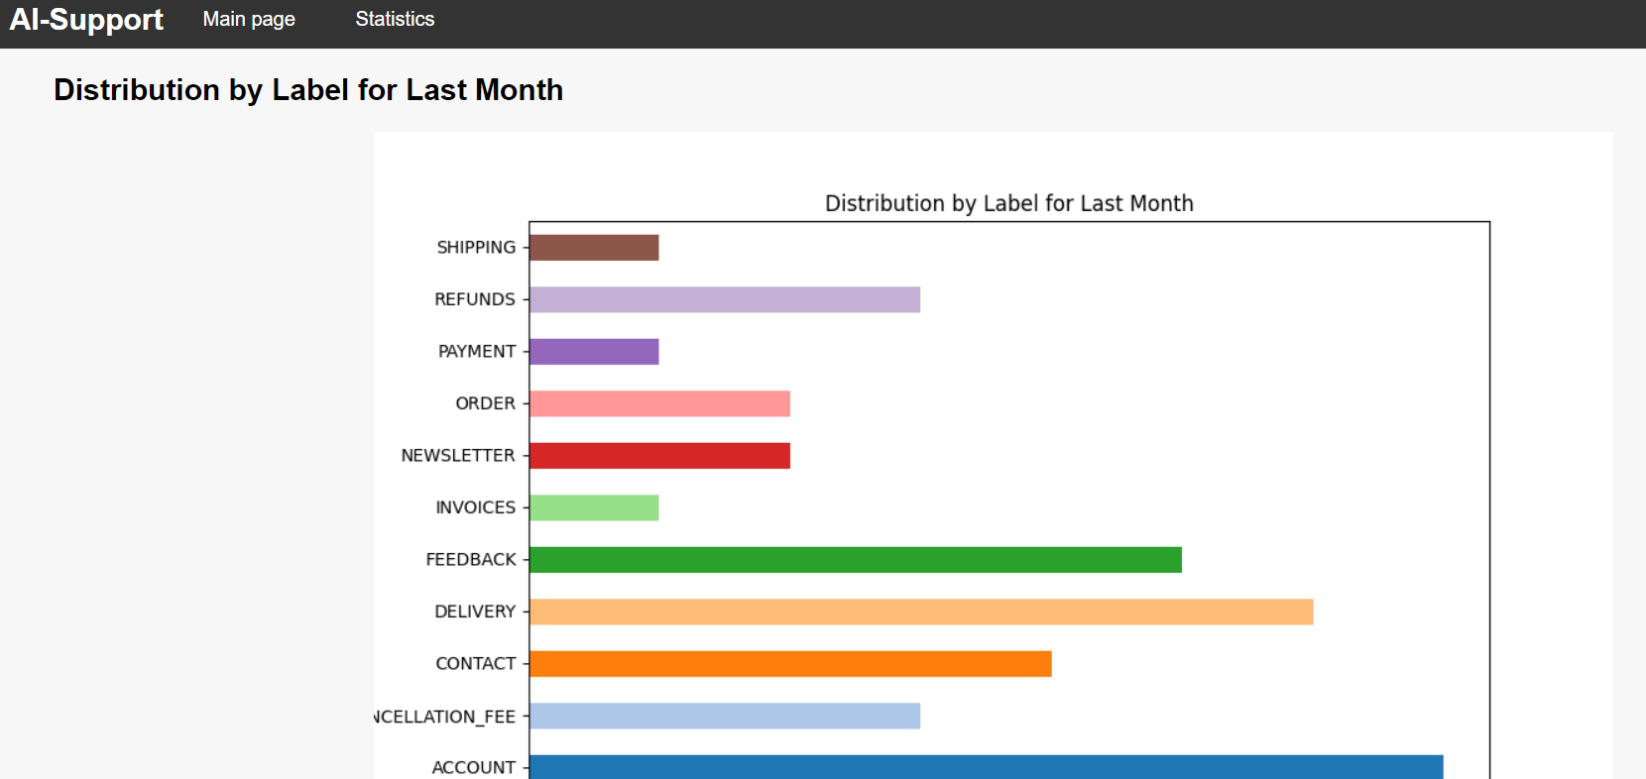The width and height of the screenshot is (1646, 779).
Task: Click the NEWSLETTER axis label
Action: pyautogui.click(x=458, y=456)
